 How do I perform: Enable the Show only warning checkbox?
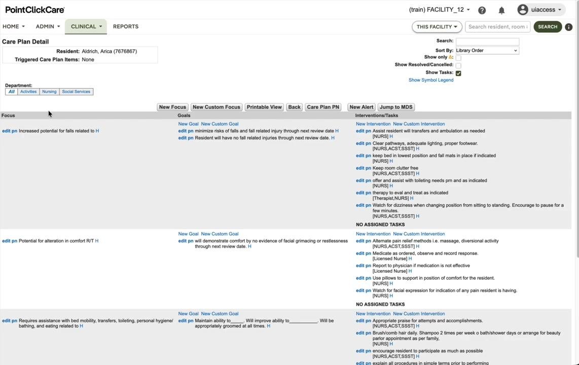pos(458,58)
